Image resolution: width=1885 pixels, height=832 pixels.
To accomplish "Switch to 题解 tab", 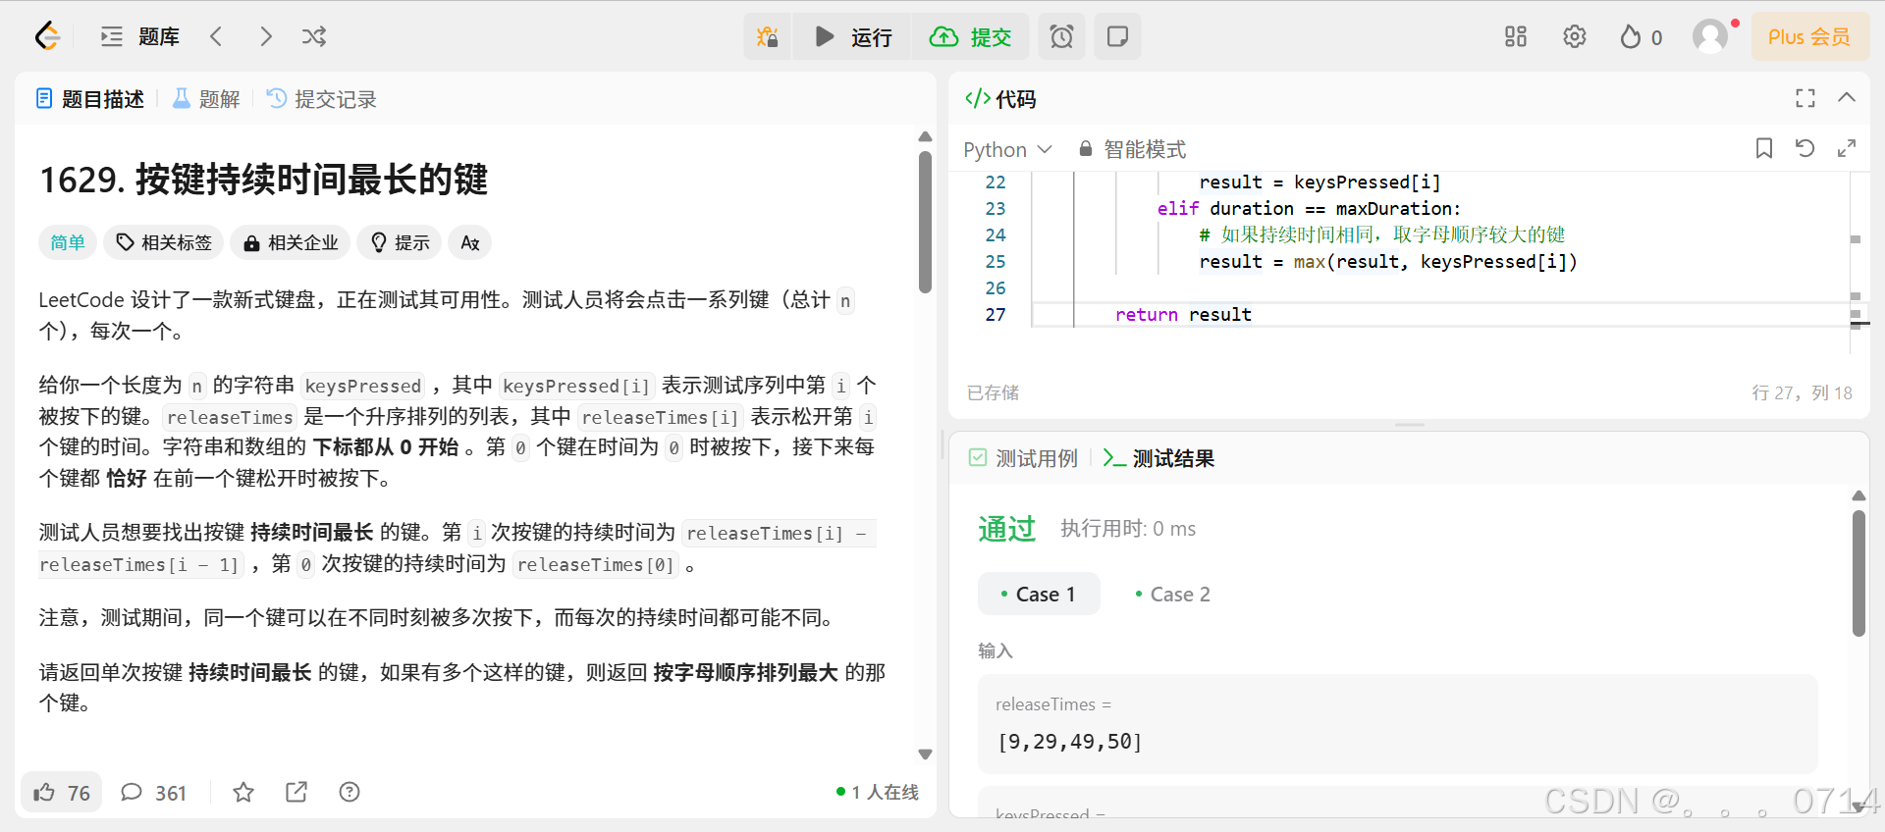I will tap(206, 99).
